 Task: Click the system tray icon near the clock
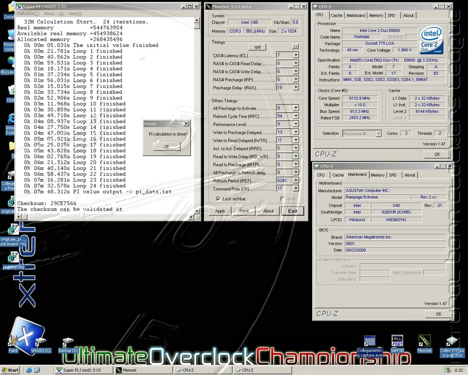(448, 370)
